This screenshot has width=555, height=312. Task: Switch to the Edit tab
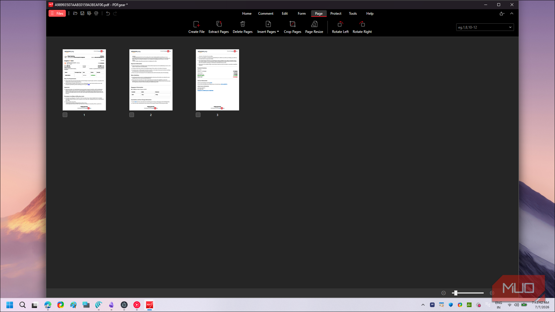tap(285, 14)
